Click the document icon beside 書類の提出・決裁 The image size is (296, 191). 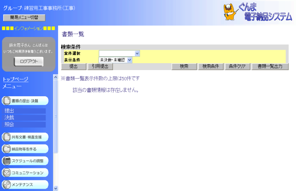(7, 101)
